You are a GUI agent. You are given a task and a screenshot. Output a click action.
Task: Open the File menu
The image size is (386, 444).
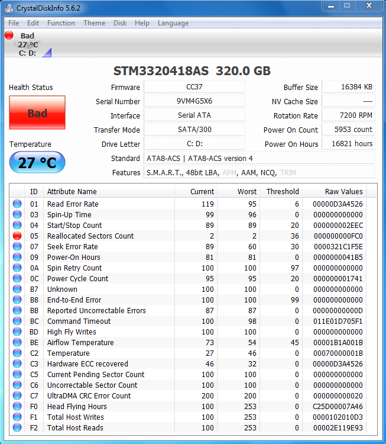click(13, 23)
